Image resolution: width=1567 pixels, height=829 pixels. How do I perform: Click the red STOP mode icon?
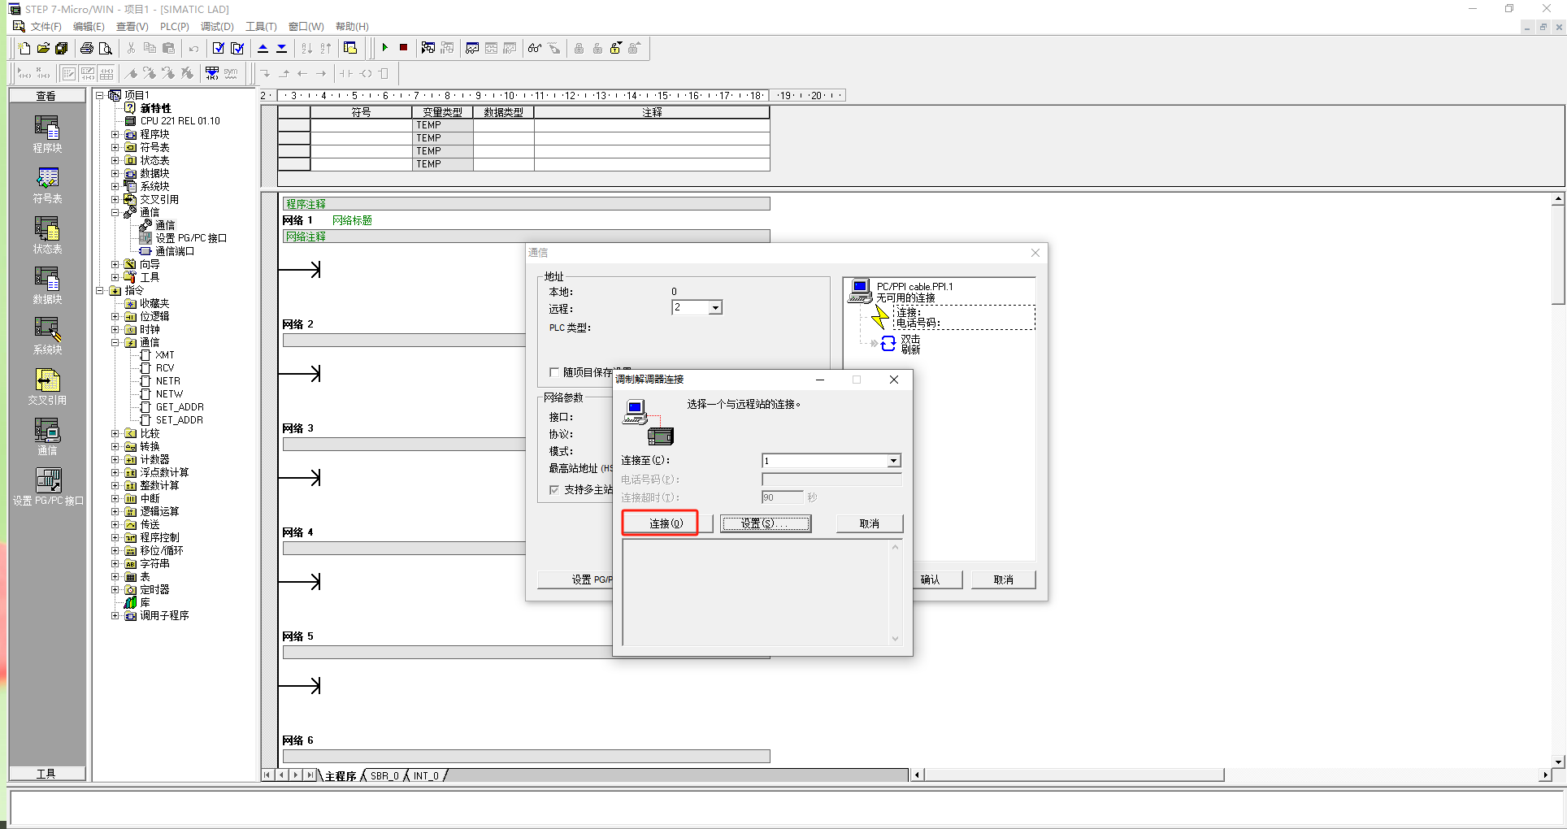tap(403, 48)
